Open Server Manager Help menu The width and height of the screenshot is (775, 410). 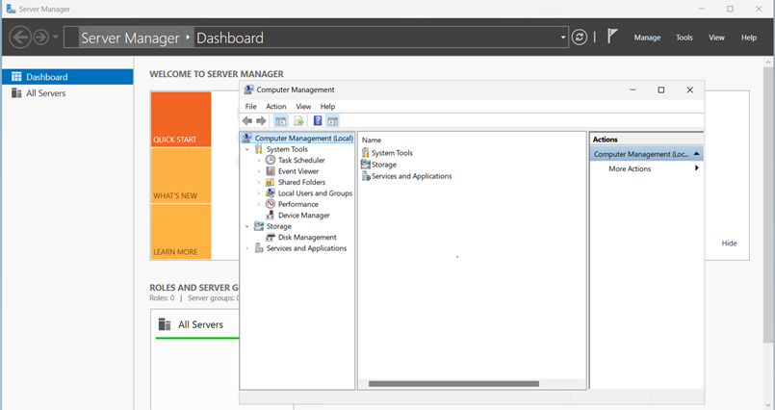click(749, 38)
